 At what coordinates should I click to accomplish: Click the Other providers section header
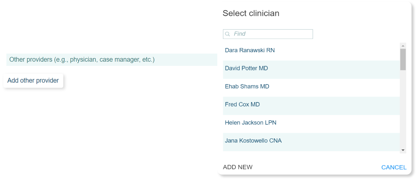pos(112,59)
